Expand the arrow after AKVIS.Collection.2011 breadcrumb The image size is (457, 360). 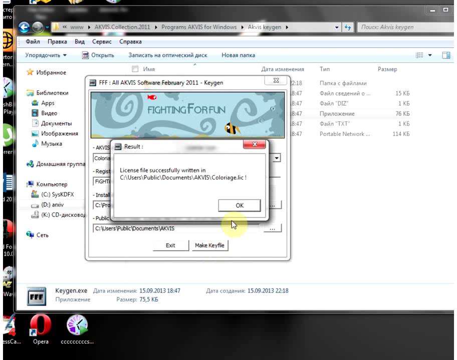click(x=156, y=27)
